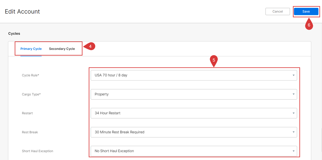Expand the 30 Minute Rest Break dropdown
Screen dimensions: 322x160
pyautogui.click(x=194, y=132)
